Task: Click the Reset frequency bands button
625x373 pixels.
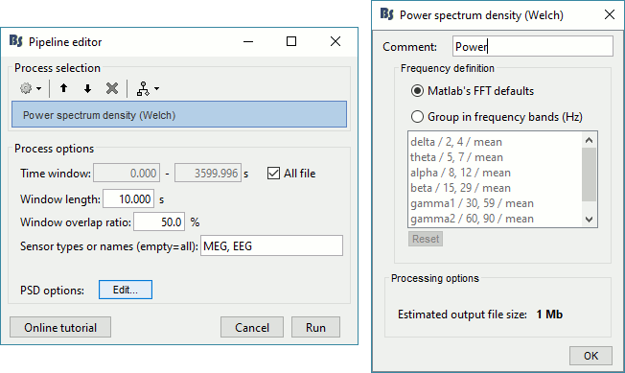Action: (x=426, y=239)
